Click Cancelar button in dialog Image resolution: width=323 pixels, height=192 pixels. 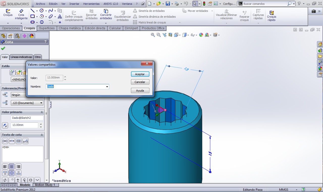click(140, 82)
